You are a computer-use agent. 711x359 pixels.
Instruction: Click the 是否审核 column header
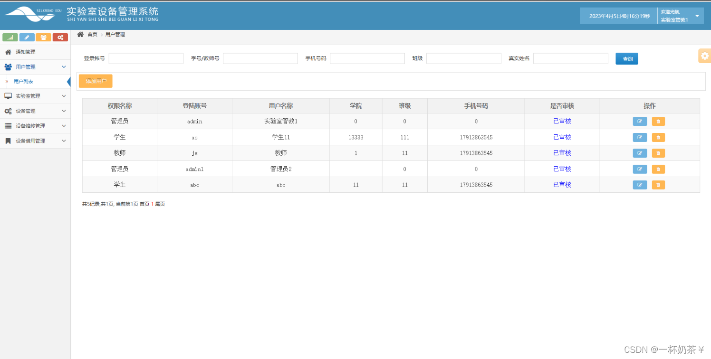pos(562,106)
